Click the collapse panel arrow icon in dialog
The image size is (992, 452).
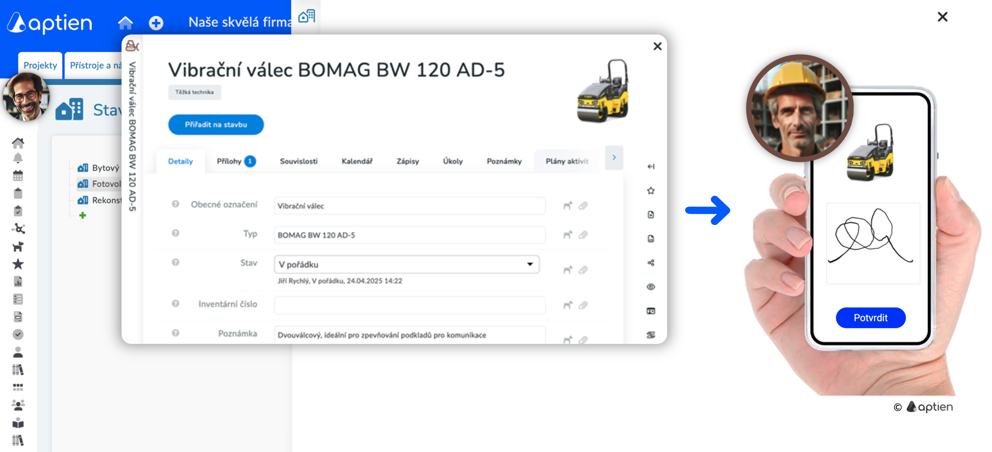651,166
